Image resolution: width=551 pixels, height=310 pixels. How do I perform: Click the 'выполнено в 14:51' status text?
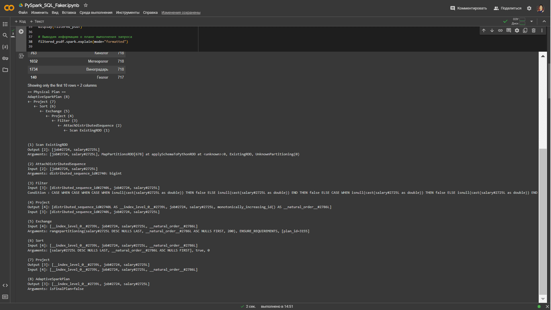pyautogui.click(x=277, y=307)
